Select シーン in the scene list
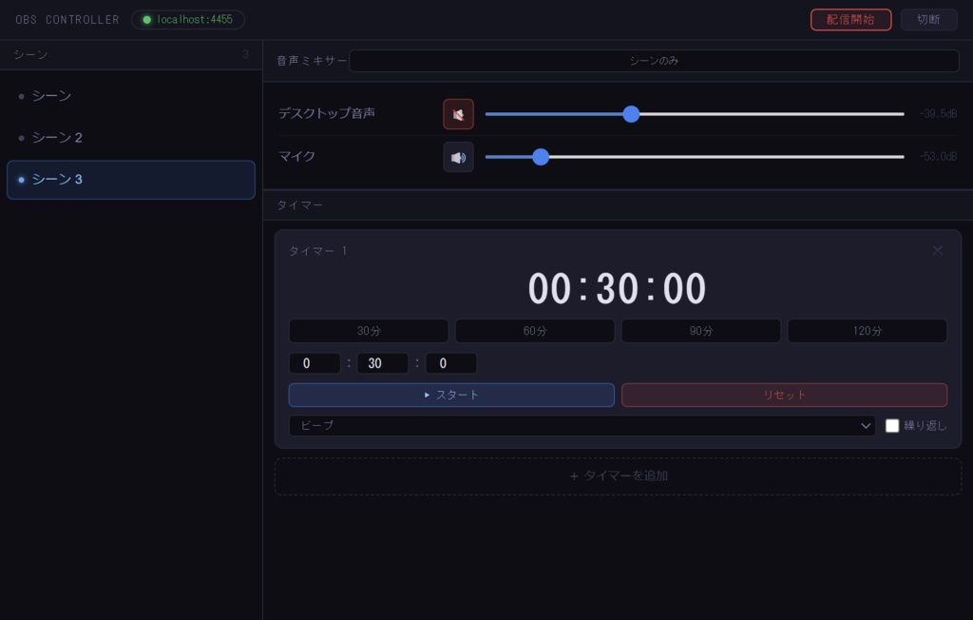The height and width of the screenshot is (620, 973). point(131,96)
